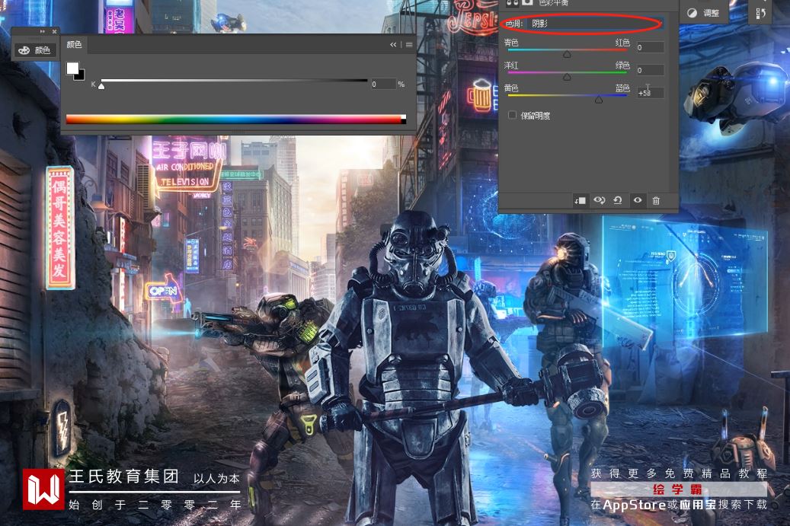The image size is (790, 526).
Task: Click the 洋红-绿色 value field
Action: click(650, 70)
